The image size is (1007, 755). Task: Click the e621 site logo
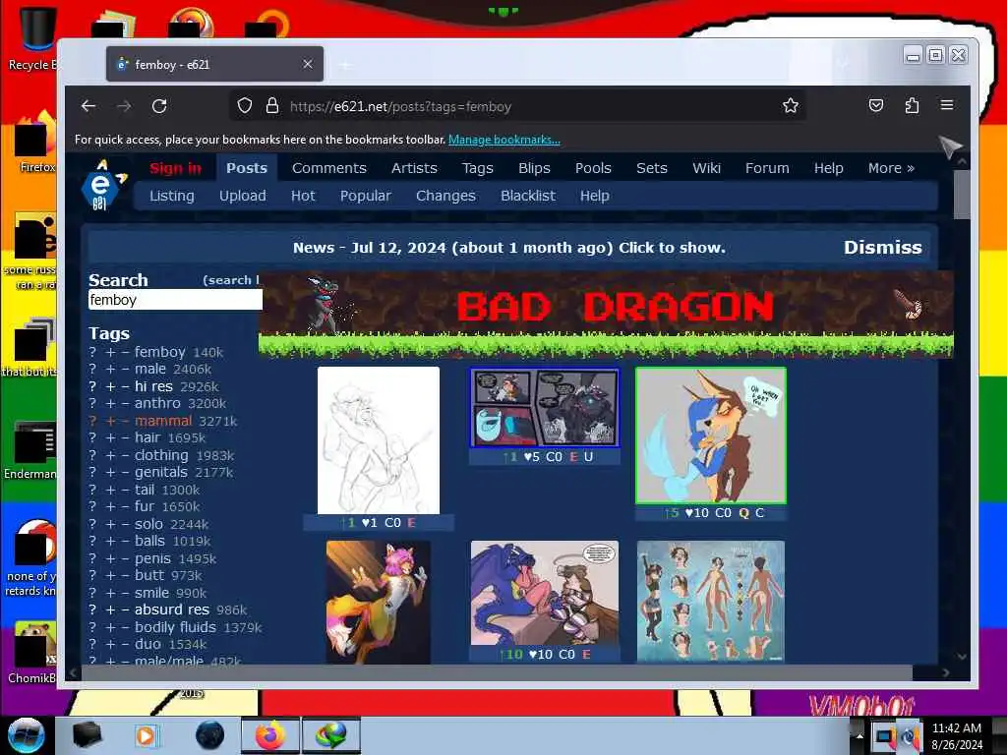pos(101,185)
